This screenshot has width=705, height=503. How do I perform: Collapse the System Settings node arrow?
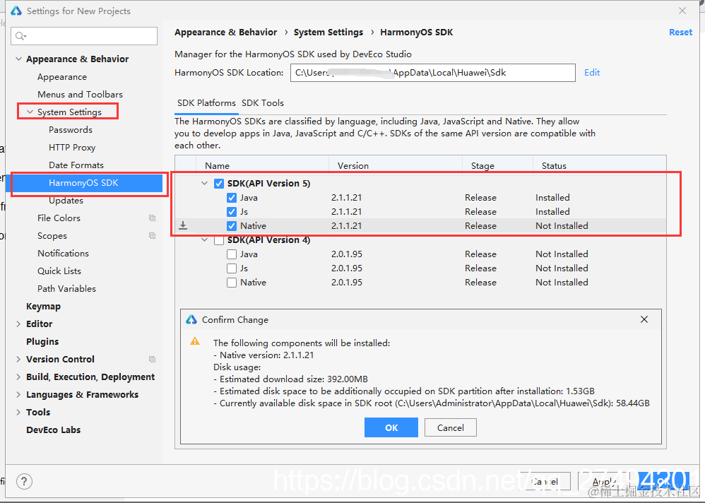(30, 112)
